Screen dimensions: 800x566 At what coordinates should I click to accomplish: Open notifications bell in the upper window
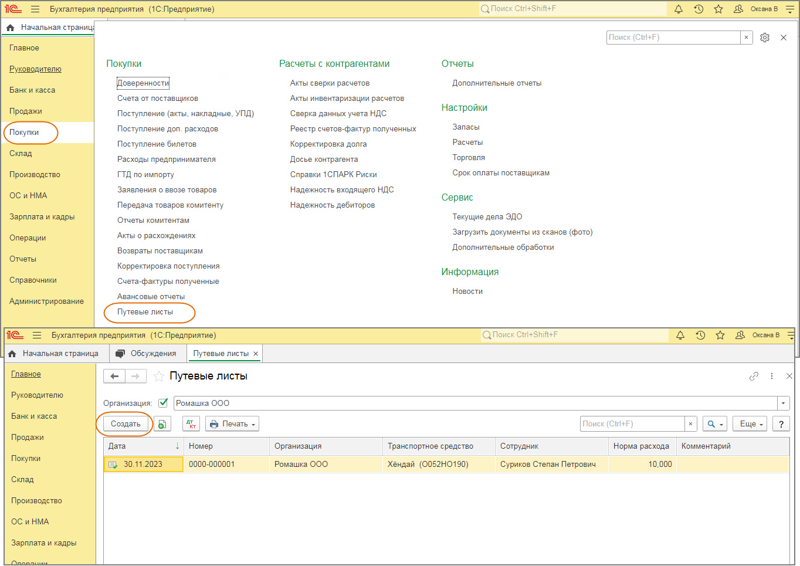pyautogui.click(x=679, y=9)
